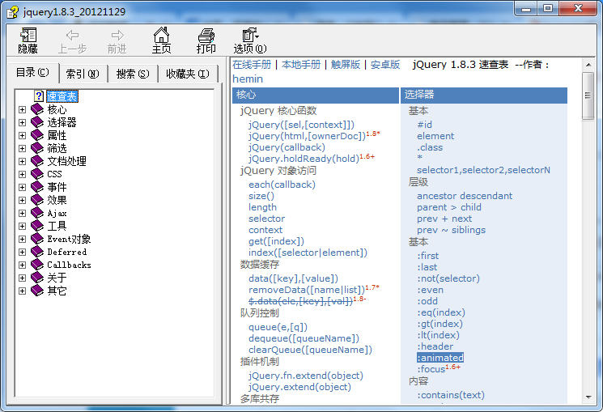Click the 主页 (Home) toolbar icon
Viewport: 603px width, 412px height.
pos(161,40)
